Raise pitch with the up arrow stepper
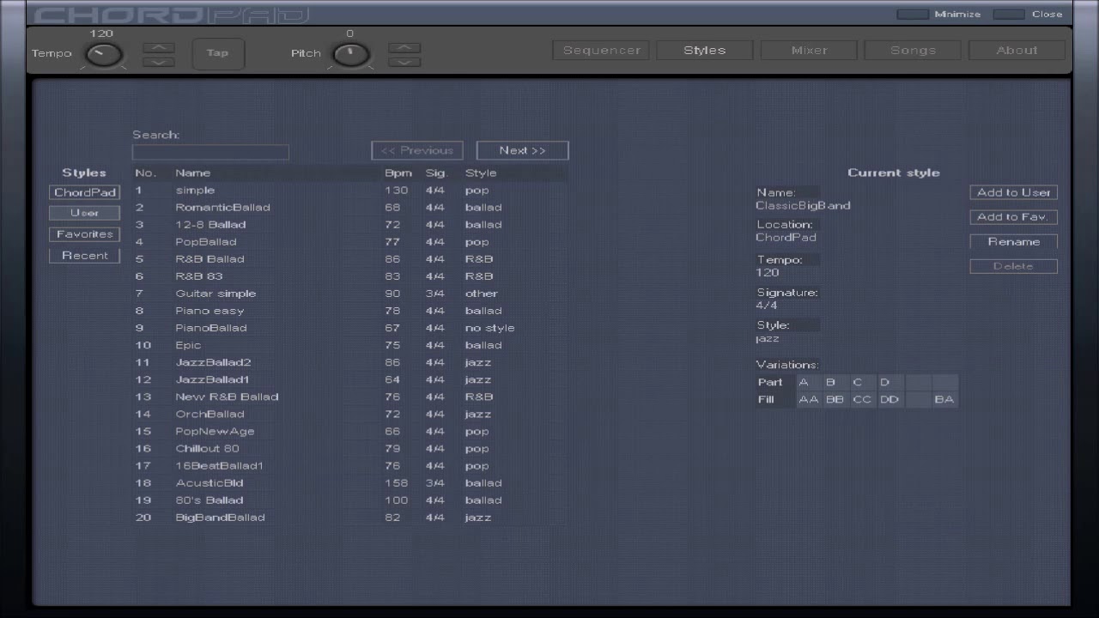 tap(404, 47)
